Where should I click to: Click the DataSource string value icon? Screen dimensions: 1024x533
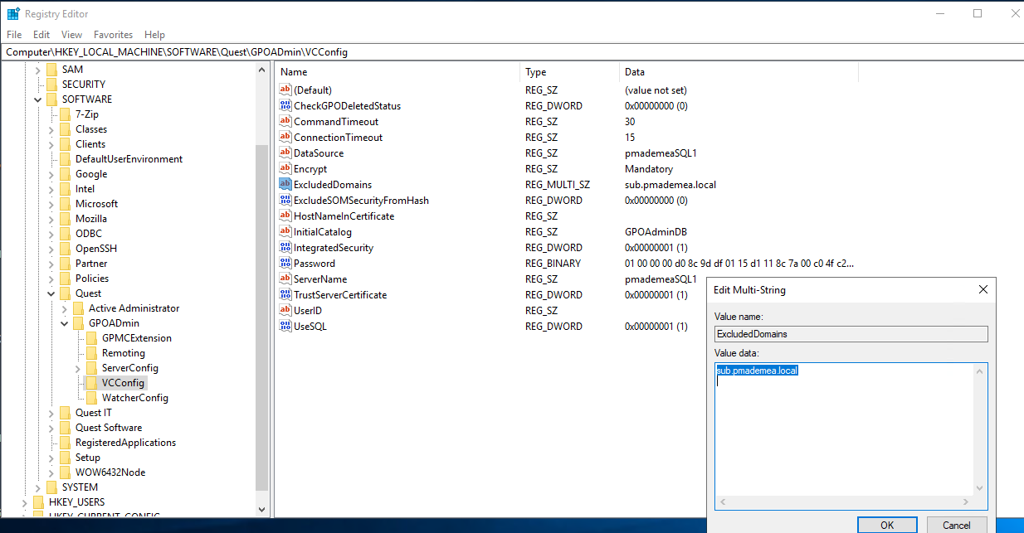click(285, 153)
